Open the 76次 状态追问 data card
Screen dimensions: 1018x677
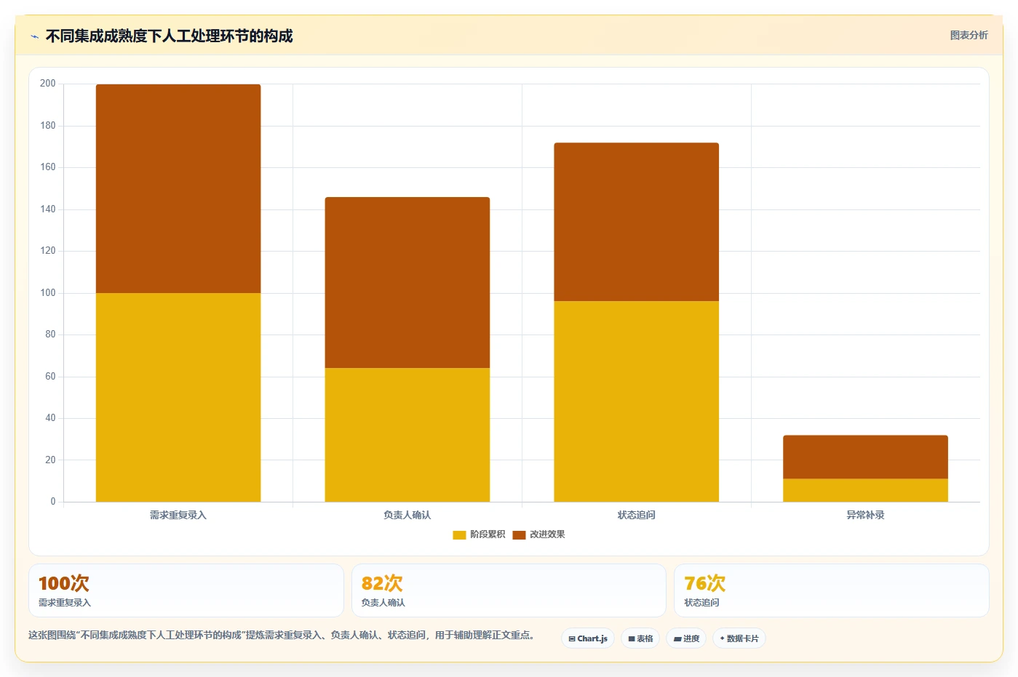pos(832,590)
